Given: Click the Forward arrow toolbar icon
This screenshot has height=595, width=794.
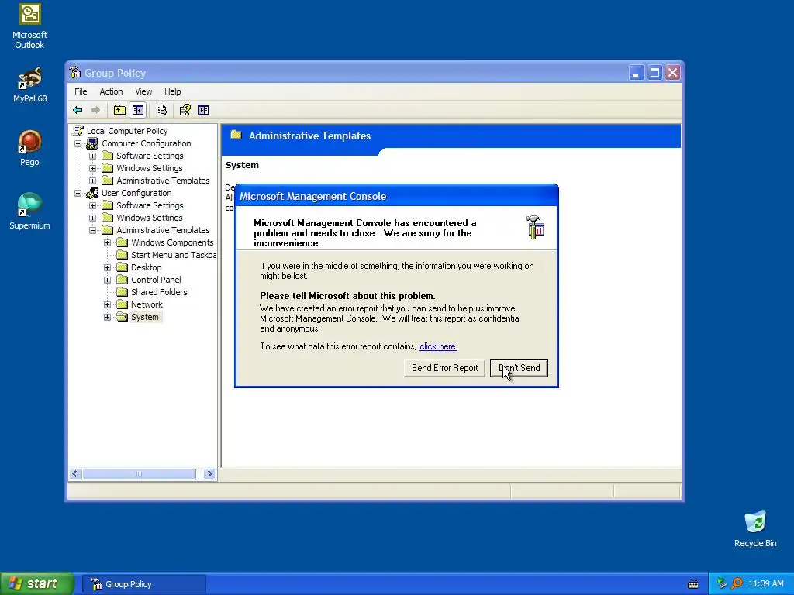Looking at the screenshot, I should tap(95, 110).
